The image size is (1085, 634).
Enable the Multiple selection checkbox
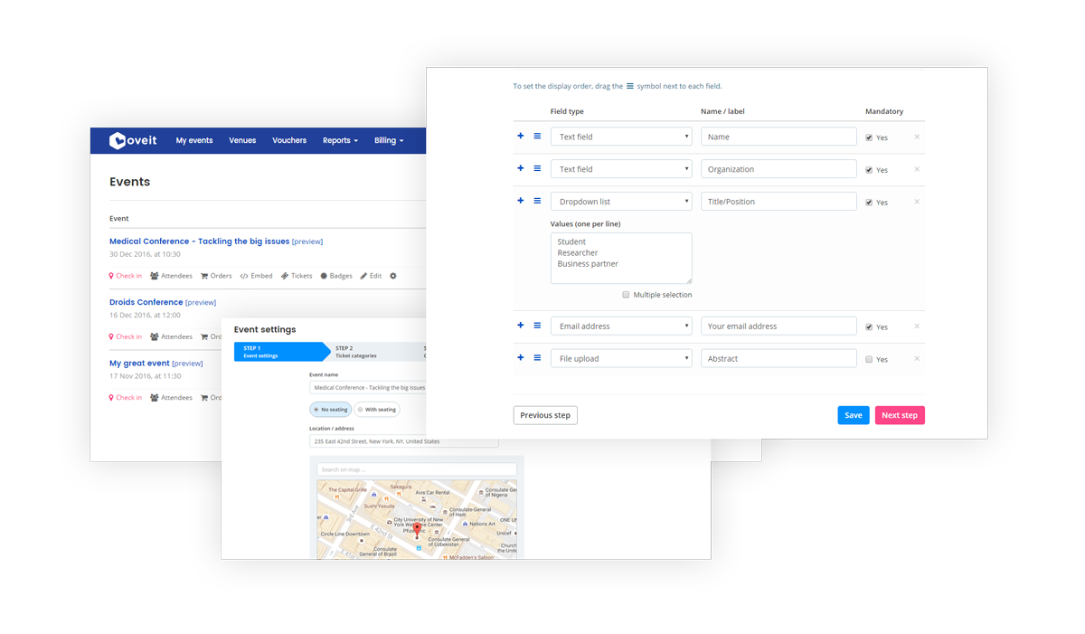pyautogui.click(x=626, y=295)
